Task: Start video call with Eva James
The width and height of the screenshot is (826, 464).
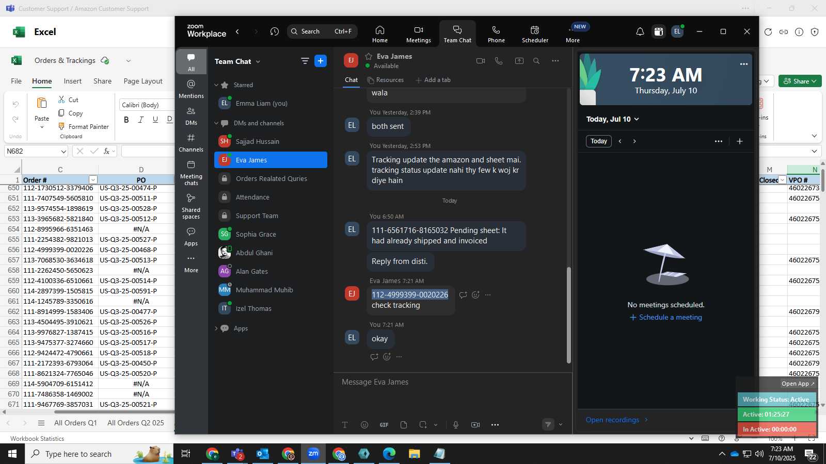Action: 481,61
